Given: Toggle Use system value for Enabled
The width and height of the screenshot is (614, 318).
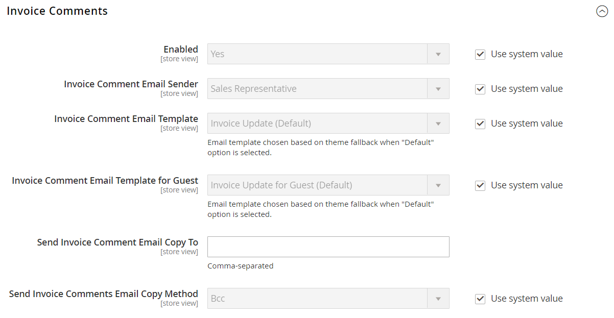Looking at the screenshot, I should point(480,54).
